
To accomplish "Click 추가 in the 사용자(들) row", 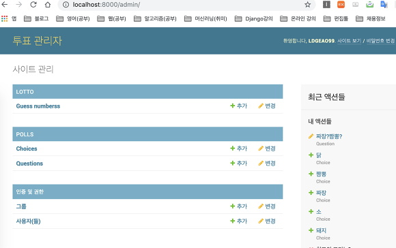I will coord(239,221).
